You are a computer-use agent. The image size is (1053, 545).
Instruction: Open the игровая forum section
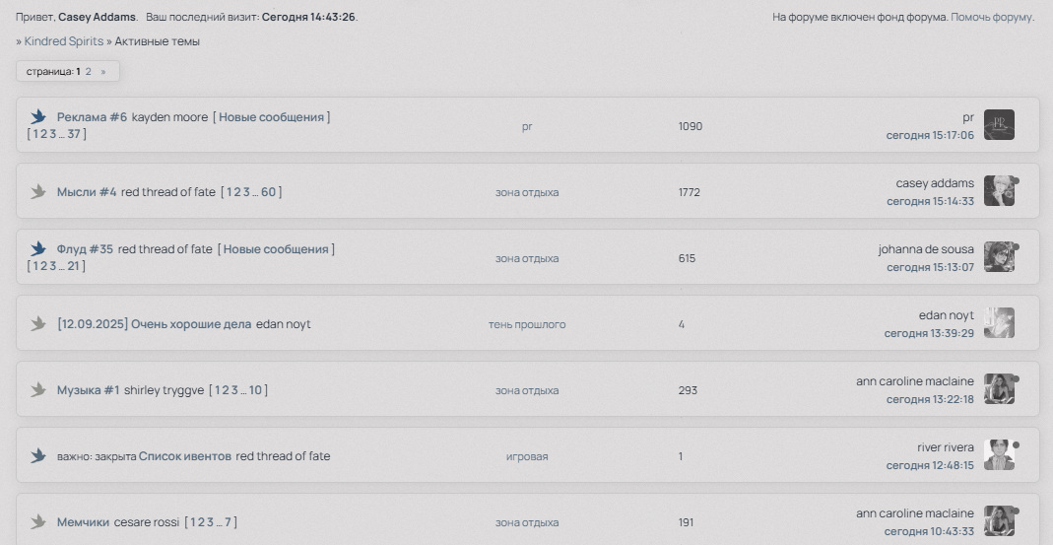[x=527, y=456]
